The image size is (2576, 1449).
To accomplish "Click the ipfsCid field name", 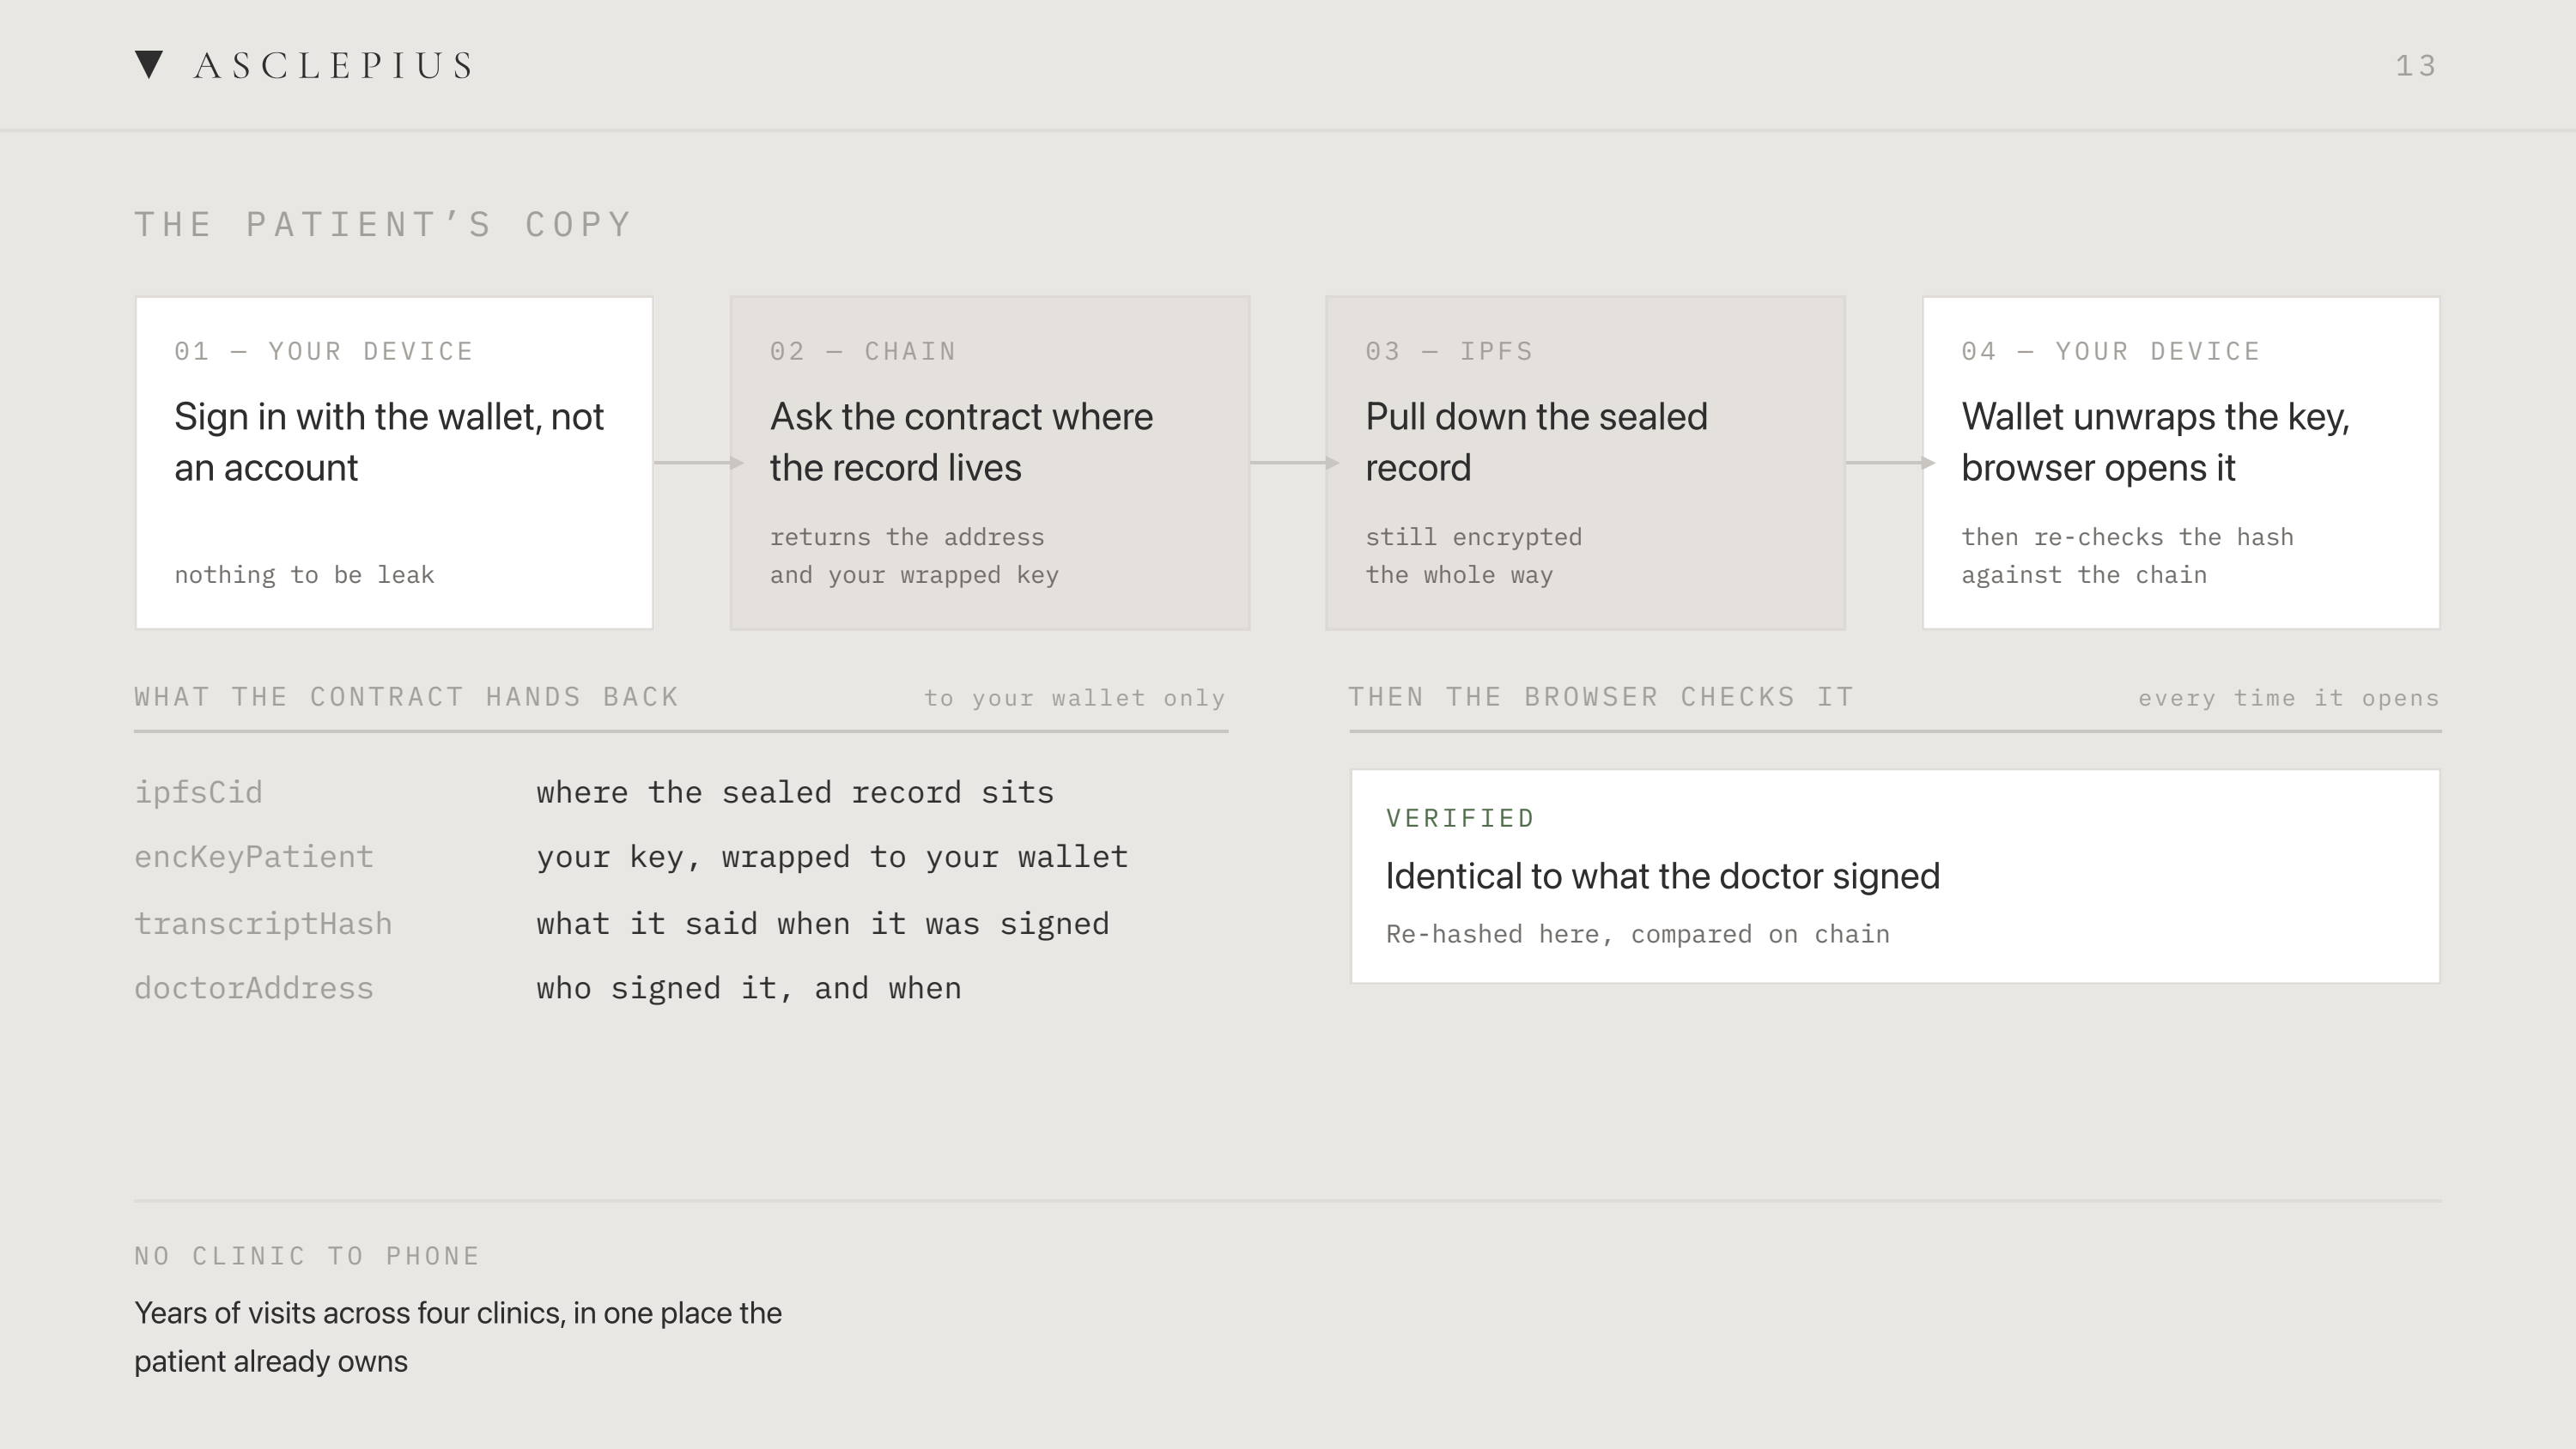I will click(x=198, y=793).
